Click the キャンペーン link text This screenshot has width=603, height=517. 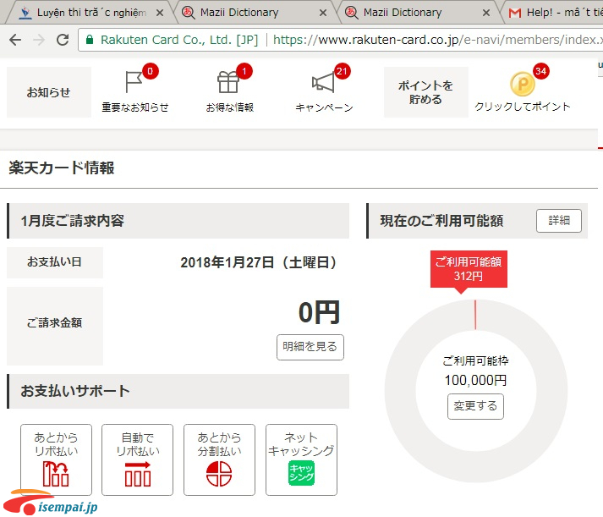tap(324, 107)
